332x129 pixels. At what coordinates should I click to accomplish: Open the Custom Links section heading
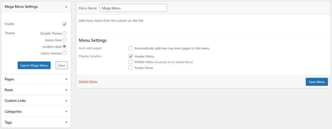pyautogui.click(x=15, y=101)
